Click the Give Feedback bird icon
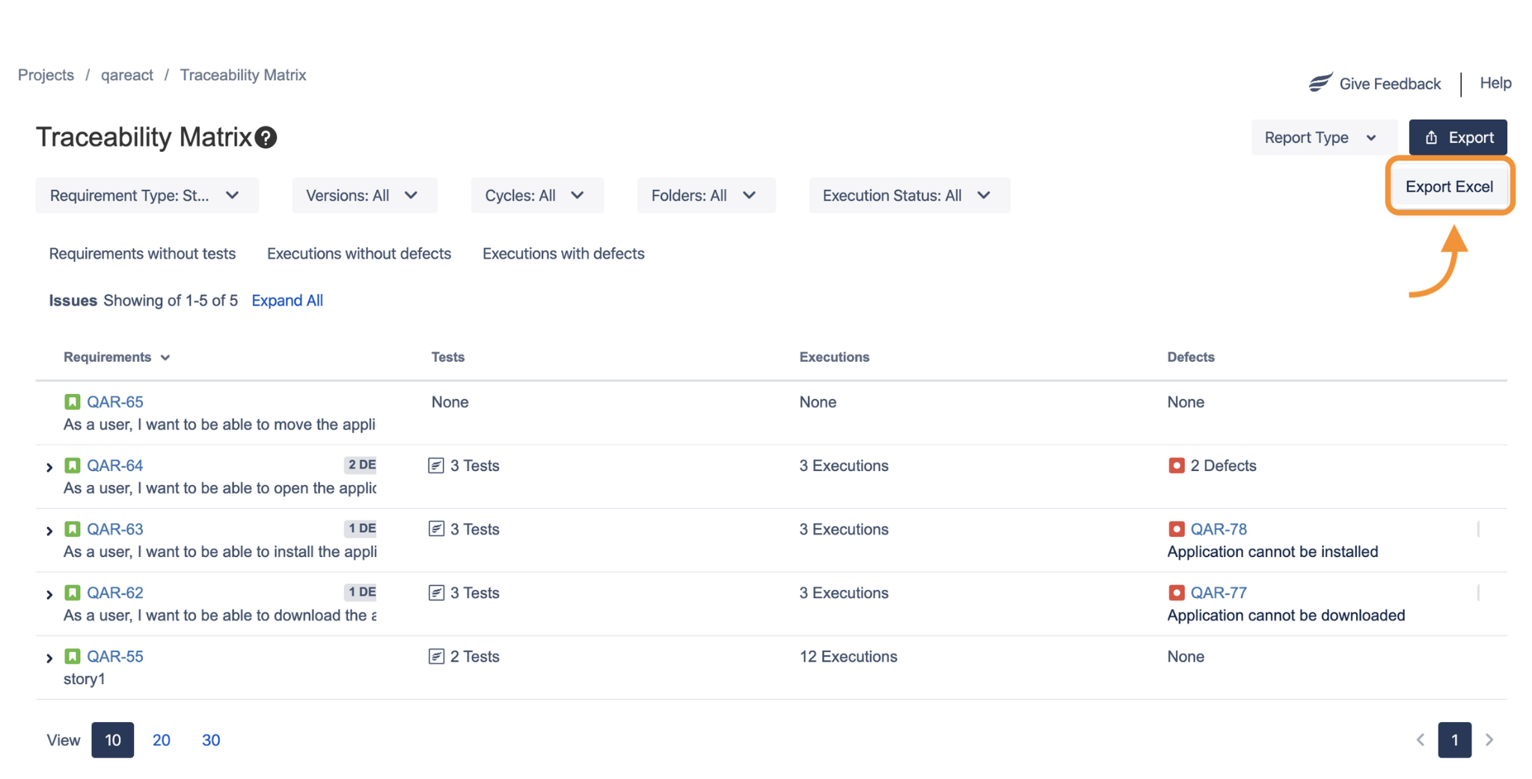1532x779 pixels. click(x=1320, y=82)
